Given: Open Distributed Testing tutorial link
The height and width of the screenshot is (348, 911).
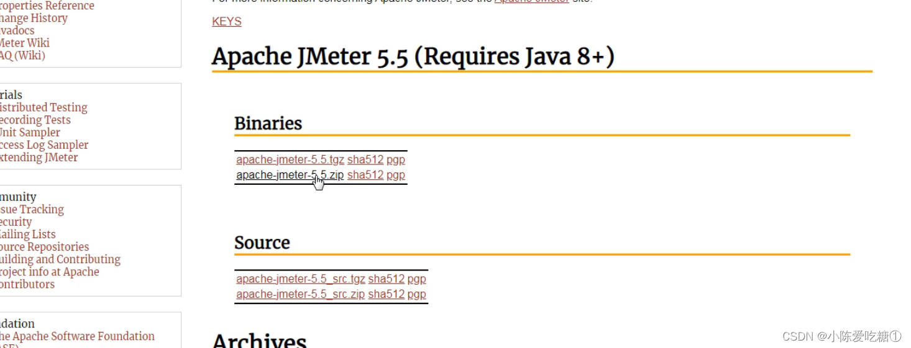Looking at the screenshot, I should click(43, 107).
